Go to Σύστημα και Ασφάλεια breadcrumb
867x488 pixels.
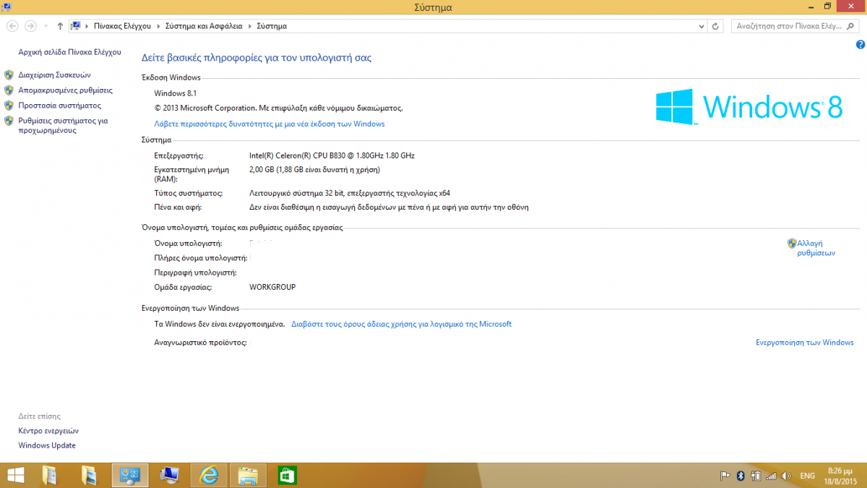coord(204,26)
